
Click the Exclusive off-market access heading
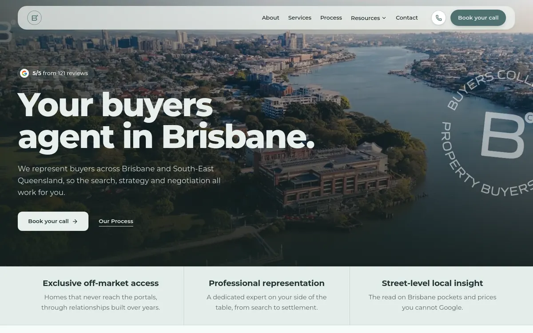click(x=100, y=283)
